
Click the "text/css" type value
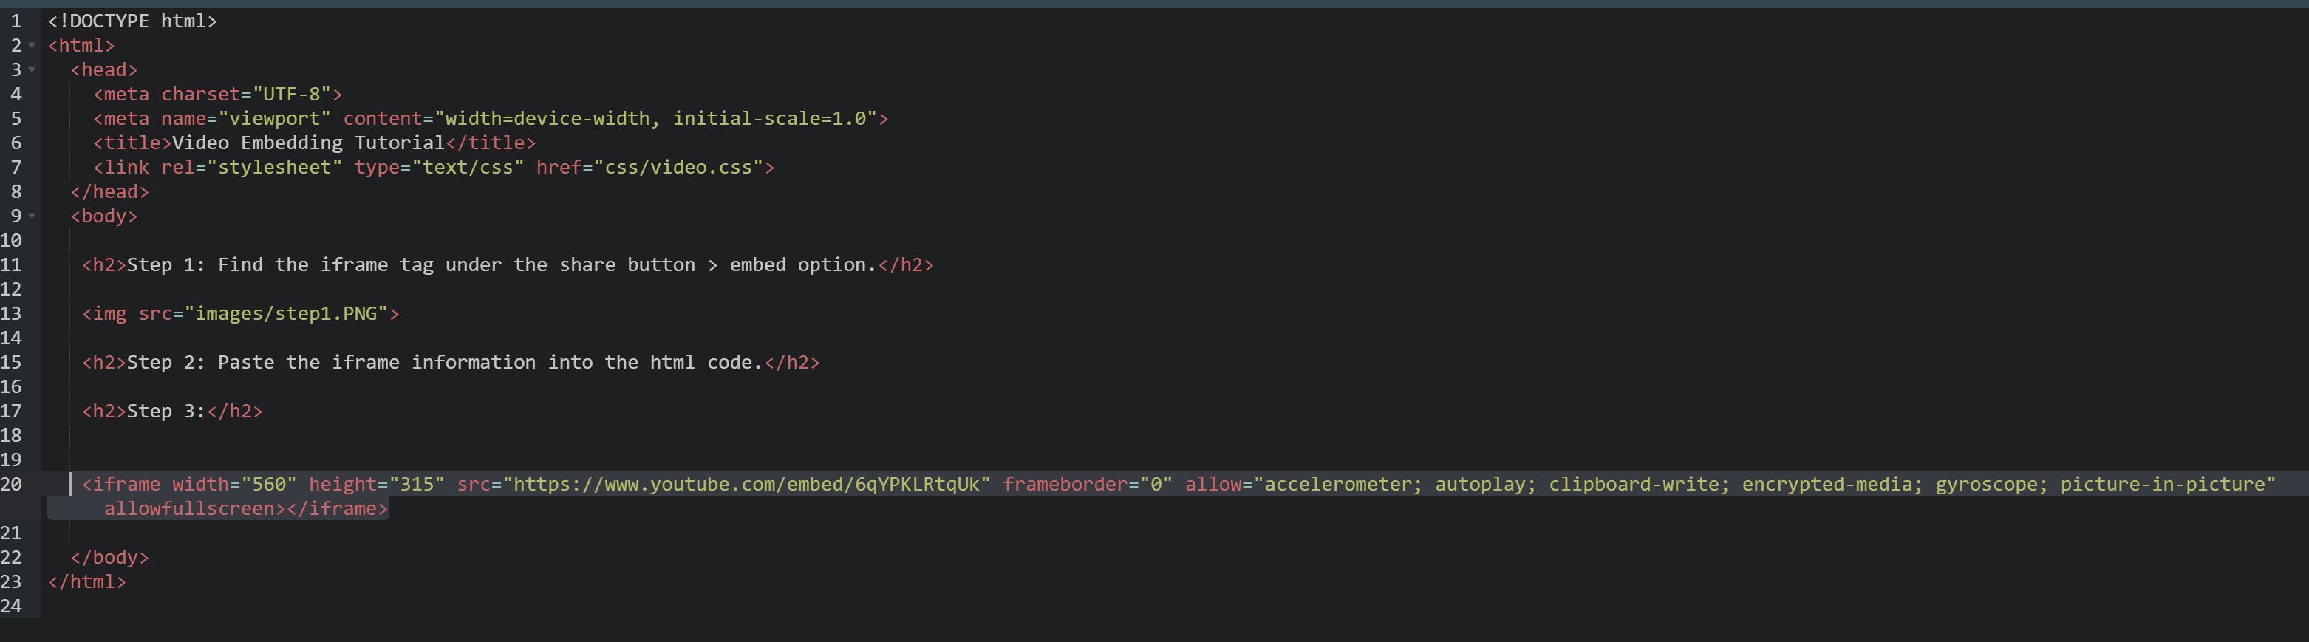click(x=468, y=167)
